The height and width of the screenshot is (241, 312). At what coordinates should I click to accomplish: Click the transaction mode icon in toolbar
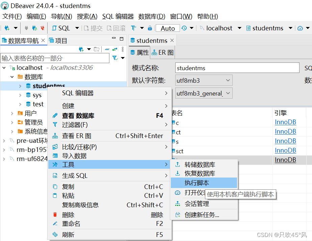point(133,28)
